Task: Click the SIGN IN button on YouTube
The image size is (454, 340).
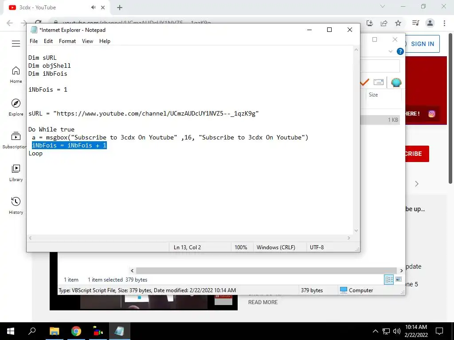Action: tap(423, 44)
